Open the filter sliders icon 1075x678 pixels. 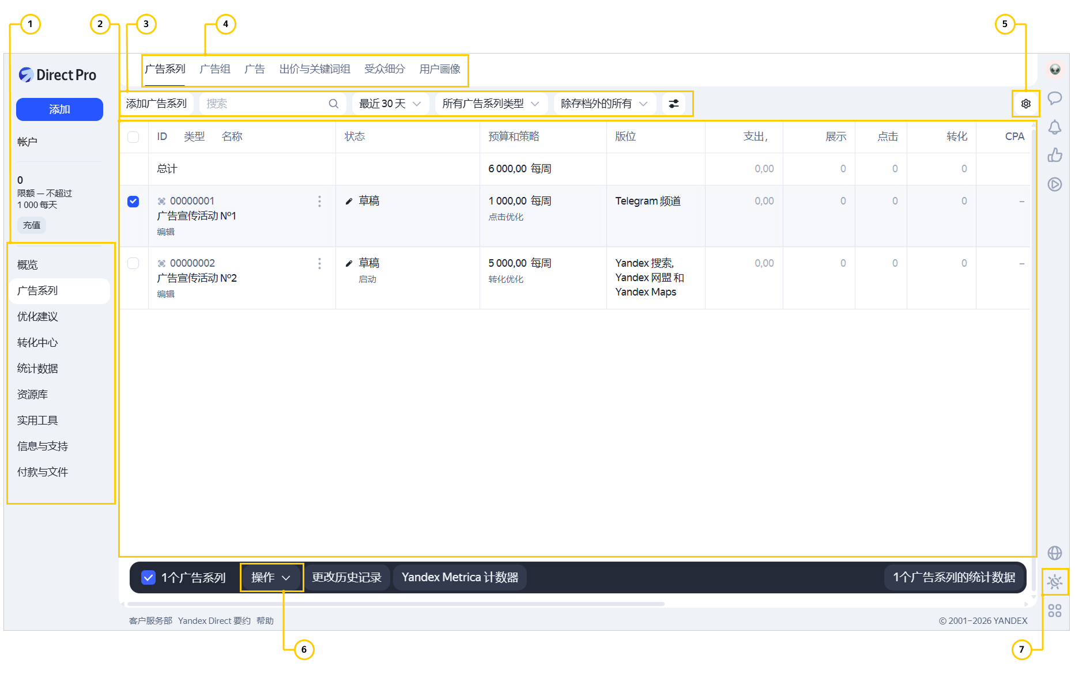click(674, 104)
